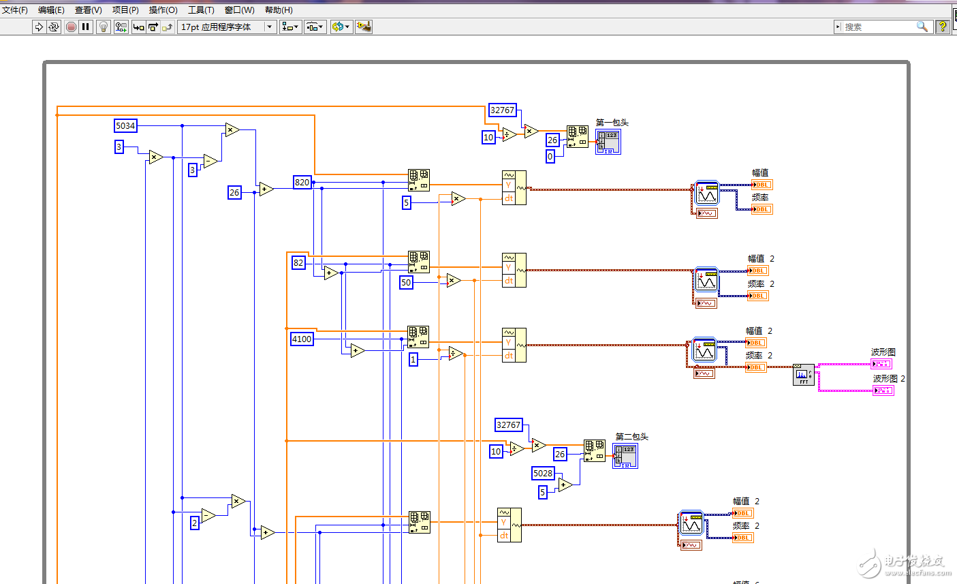Select the 50 numeric constant
The width and height of the screenshot is (957, 584).
[406, 282]
